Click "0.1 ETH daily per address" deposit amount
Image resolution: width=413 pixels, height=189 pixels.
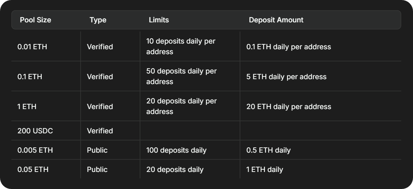pyautogui.click(x=288, y=47)
